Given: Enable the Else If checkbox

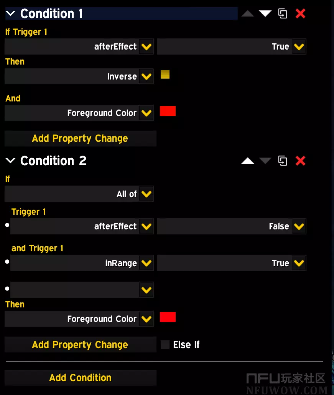Looking at the screenshot, I should pos(165,345).
